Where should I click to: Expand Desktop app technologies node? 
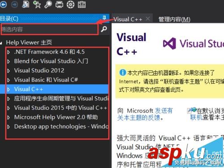(9, 127)
